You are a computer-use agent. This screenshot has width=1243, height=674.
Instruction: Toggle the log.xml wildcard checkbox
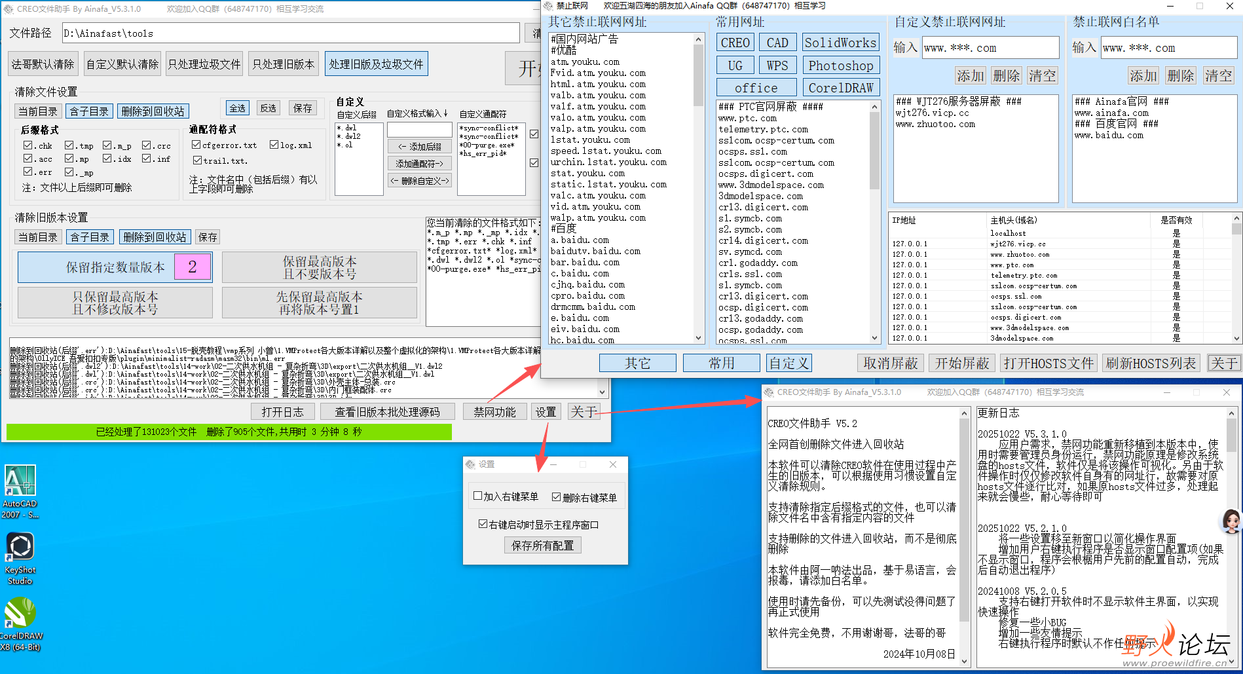click(274, 145)
